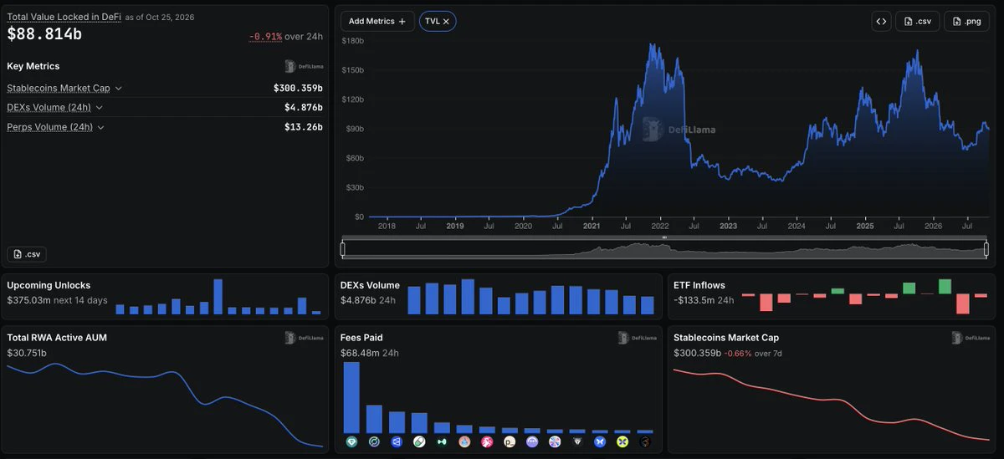The width and height of the screenshot is (1004, 459).
Task: Click the tallest bar in Upcoming Unlocks
Action: [x=218, y=297]
